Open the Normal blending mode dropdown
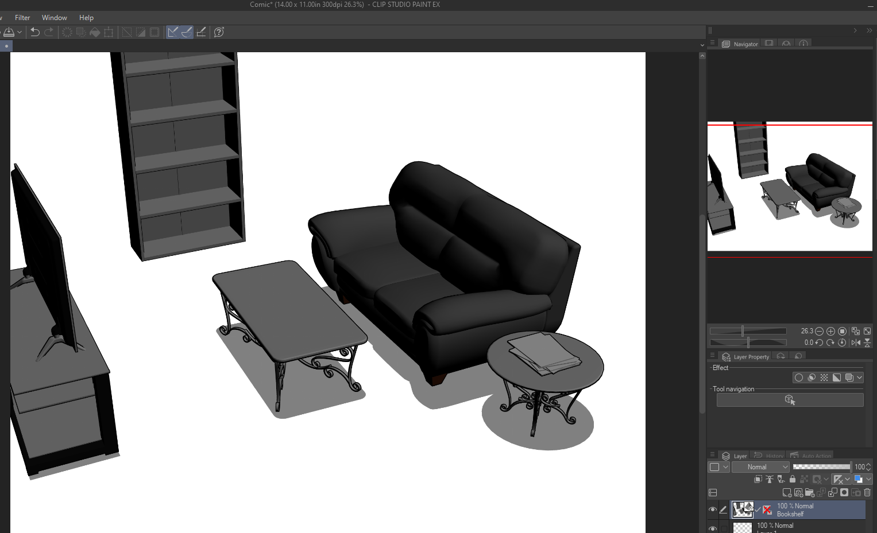The width and height of the screenshot is (877, 533). click(760, 467)
